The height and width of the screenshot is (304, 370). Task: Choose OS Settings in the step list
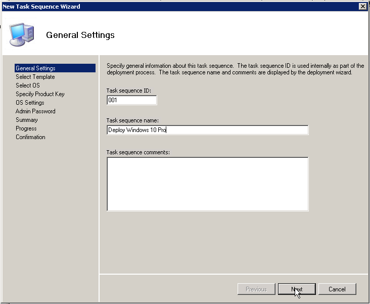[x=30, y=103]
